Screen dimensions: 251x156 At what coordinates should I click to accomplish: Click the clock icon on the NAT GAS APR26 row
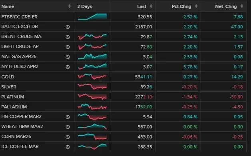68,57
